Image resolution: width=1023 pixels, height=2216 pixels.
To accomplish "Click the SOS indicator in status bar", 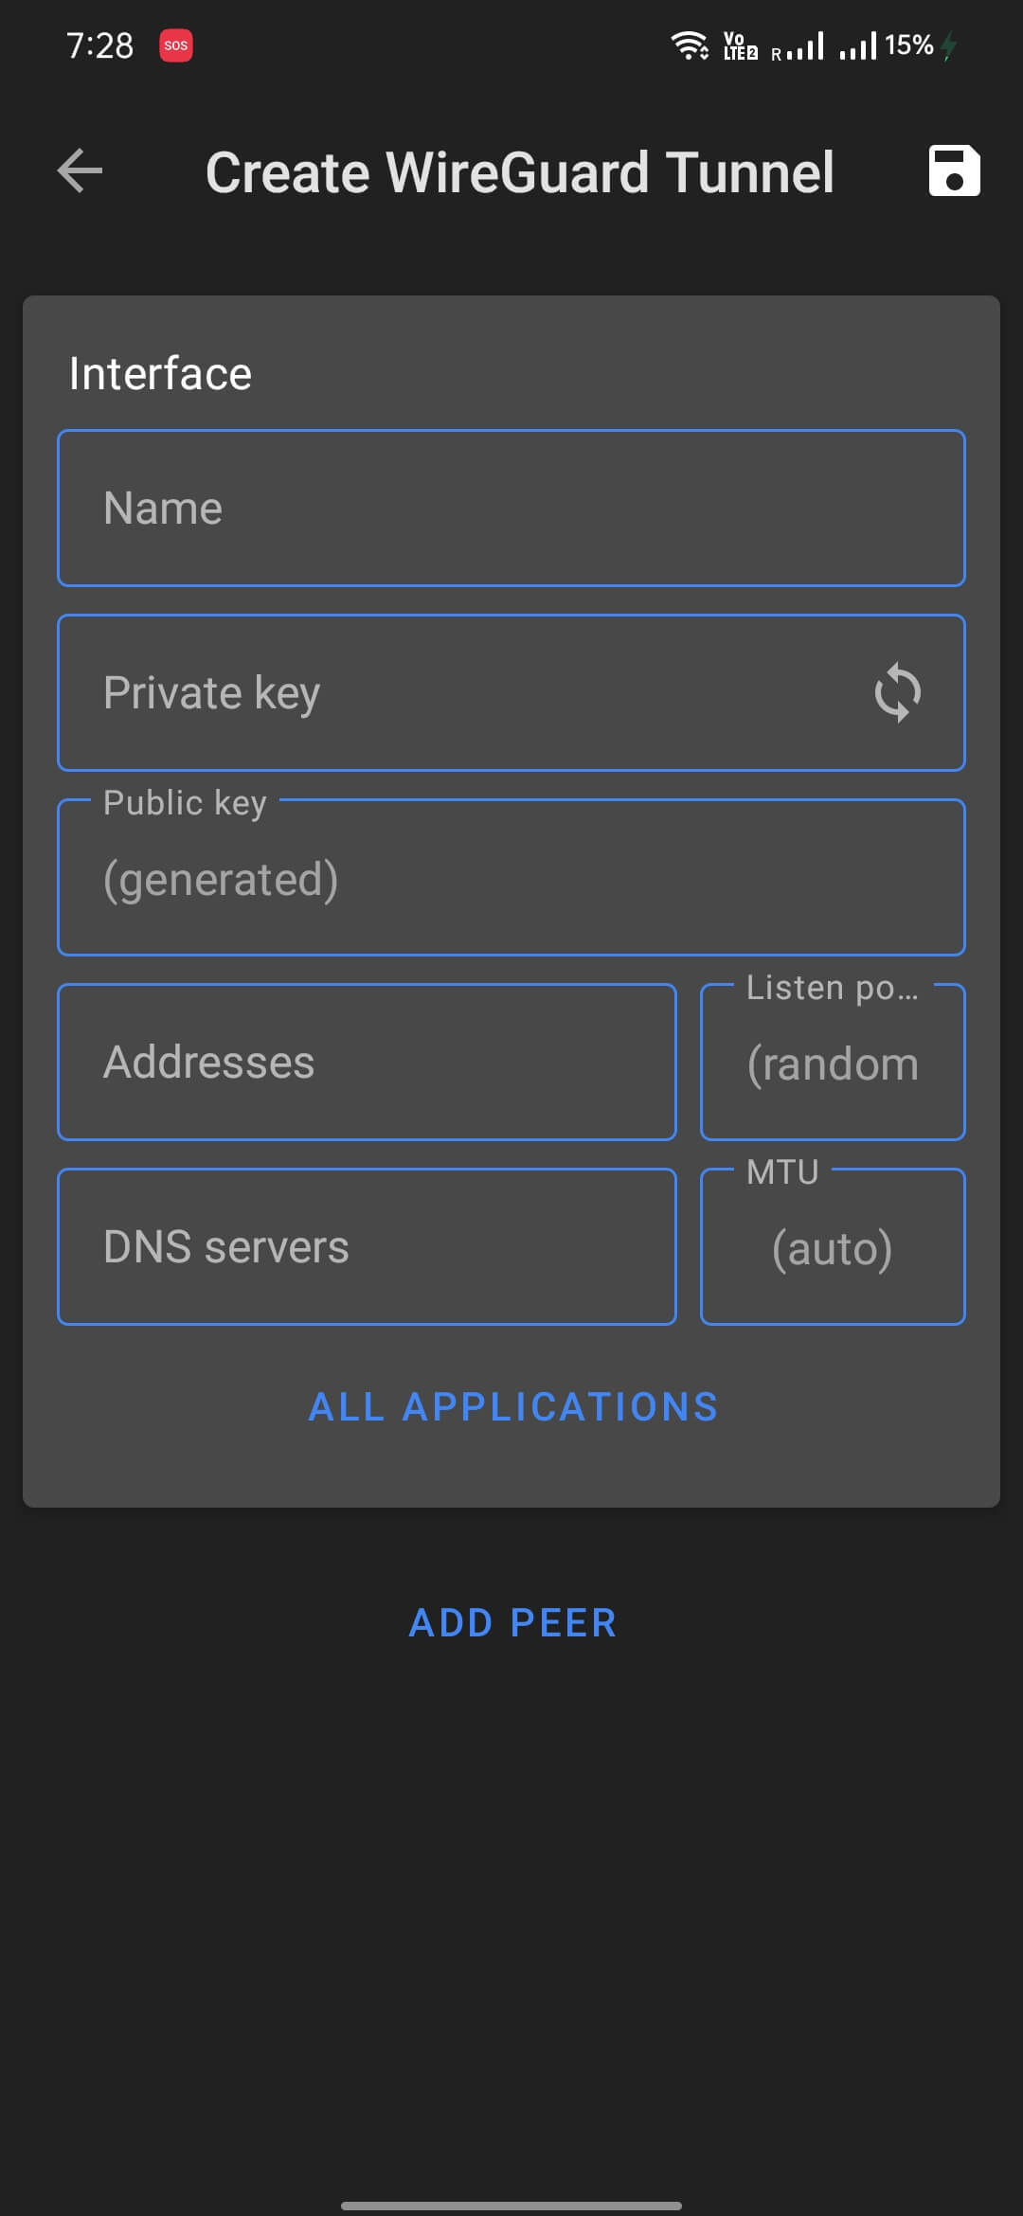I will click(176, 44).
